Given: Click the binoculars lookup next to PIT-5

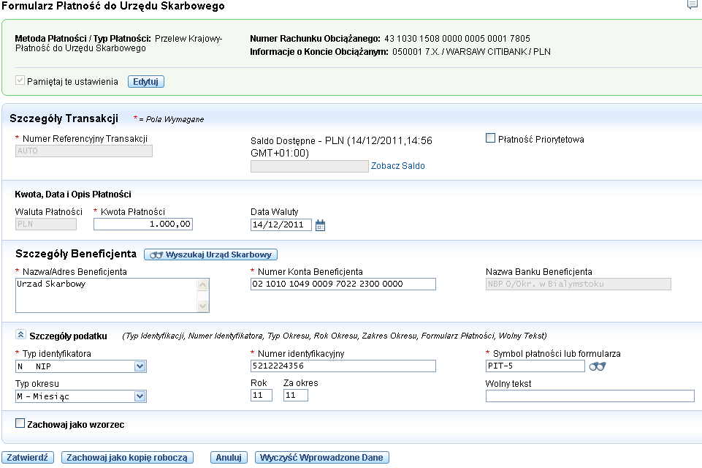Looking at the screenshot, I should point(598,366).
